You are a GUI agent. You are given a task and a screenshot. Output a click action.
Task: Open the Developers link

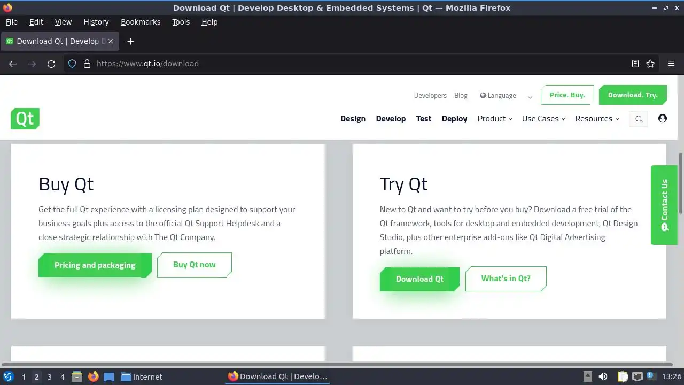tap(430, 96)
